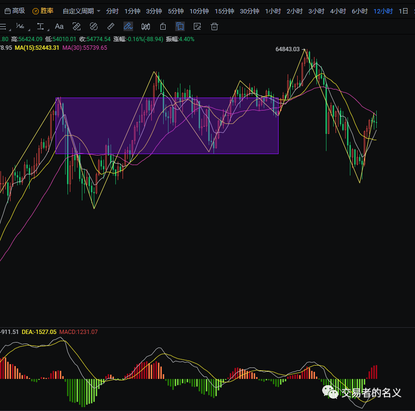Click the MA(30):55739.65 indicator label
Screen dimensions: 415x411
pyautogui.click(x=85, y=48)
